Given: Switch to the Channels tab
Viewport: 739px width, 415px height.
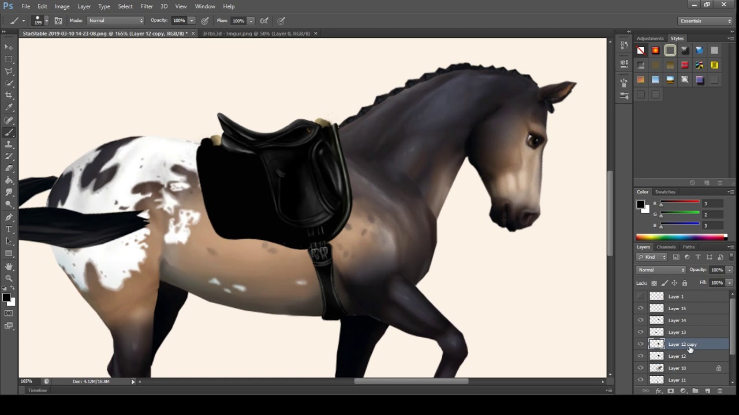Looking at the screenshot, I should tap(666, 247).
